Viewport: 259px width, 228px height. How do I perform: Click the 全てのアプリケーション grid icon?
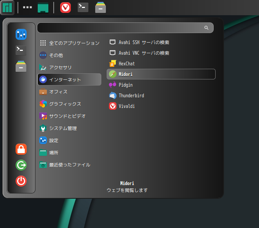click(x=43, y=43)
